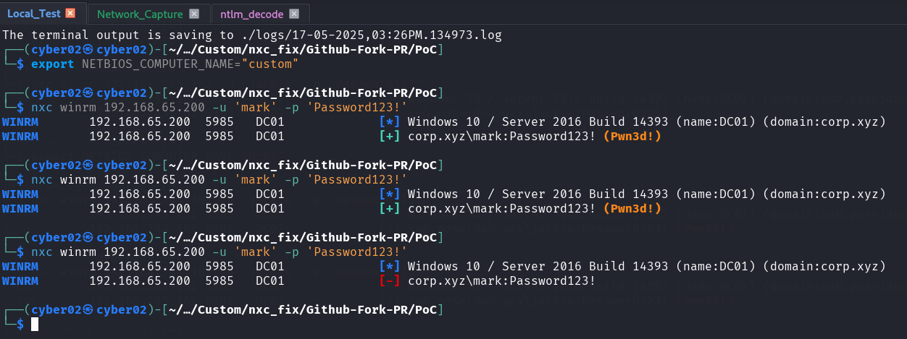Click the Kali symbol in the last prompt
The width and height of the screenshot is (907, 339).
(88, 309)
